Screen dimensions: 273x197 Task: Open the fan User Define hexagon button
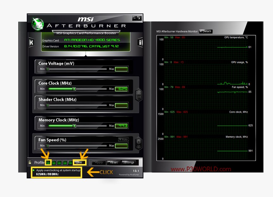coord(139,144)
